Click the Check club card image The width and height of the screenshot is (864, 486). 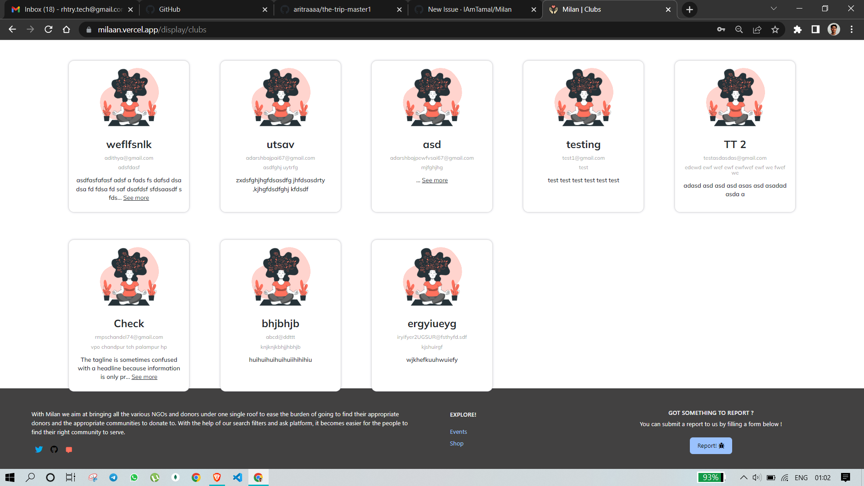click(x=129, y=277)
